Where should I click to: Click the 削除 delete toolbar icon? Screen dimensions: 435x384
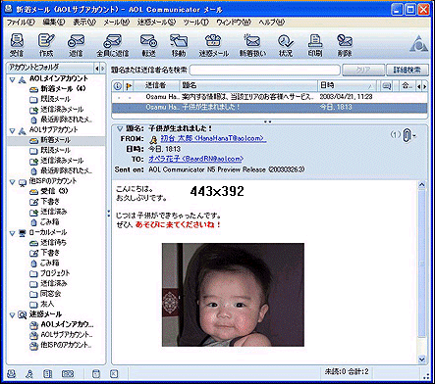click(345, 44)
